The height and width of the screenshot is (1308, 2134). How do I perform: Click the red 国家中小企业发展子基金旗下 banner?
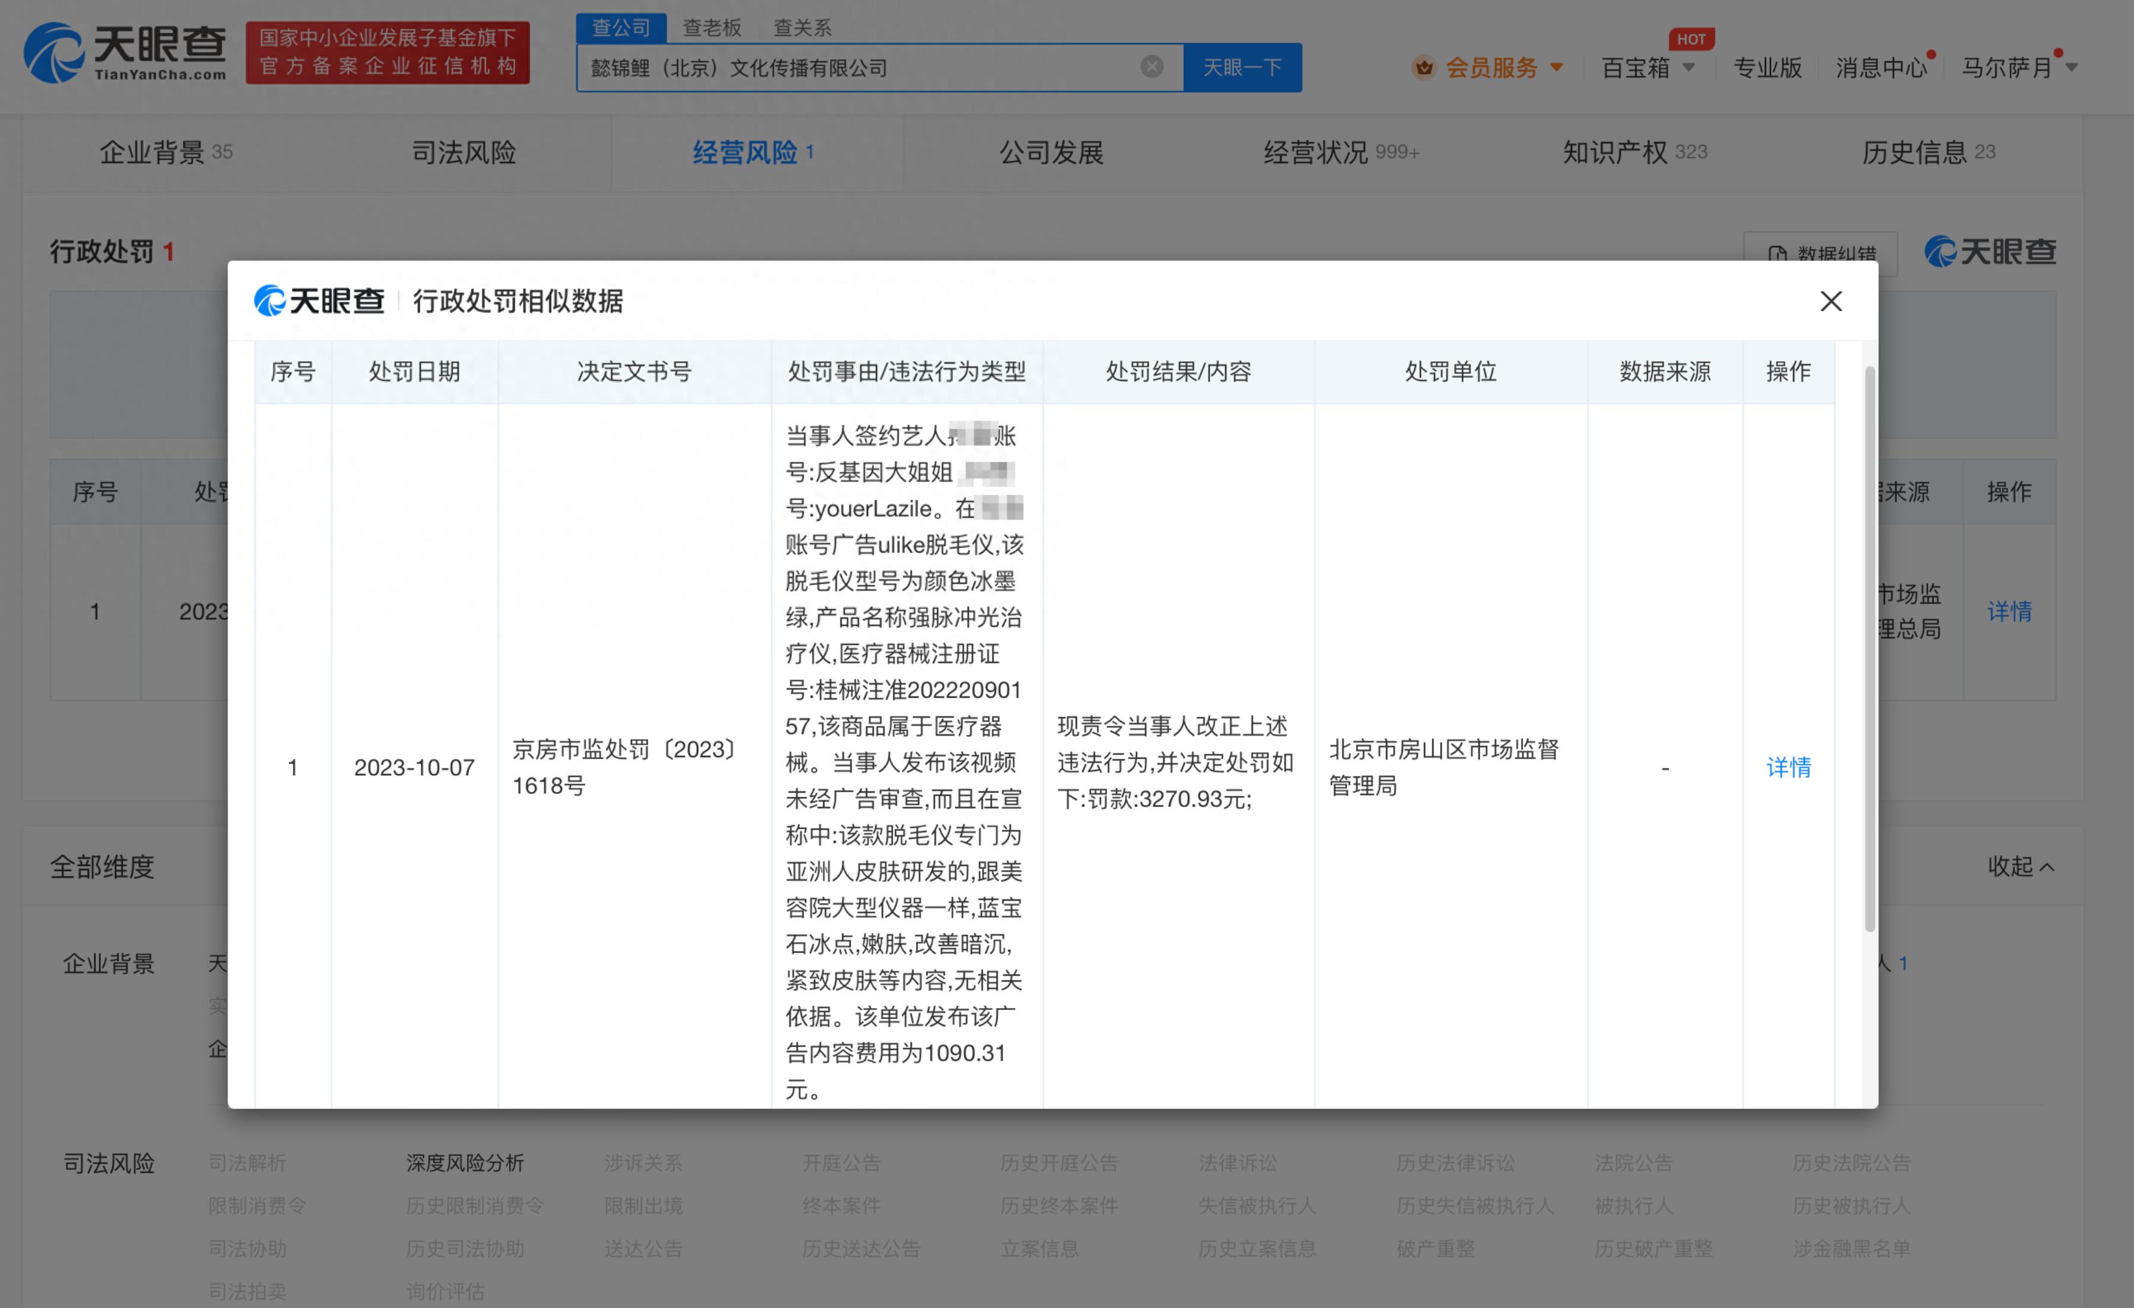click(387, 53)
